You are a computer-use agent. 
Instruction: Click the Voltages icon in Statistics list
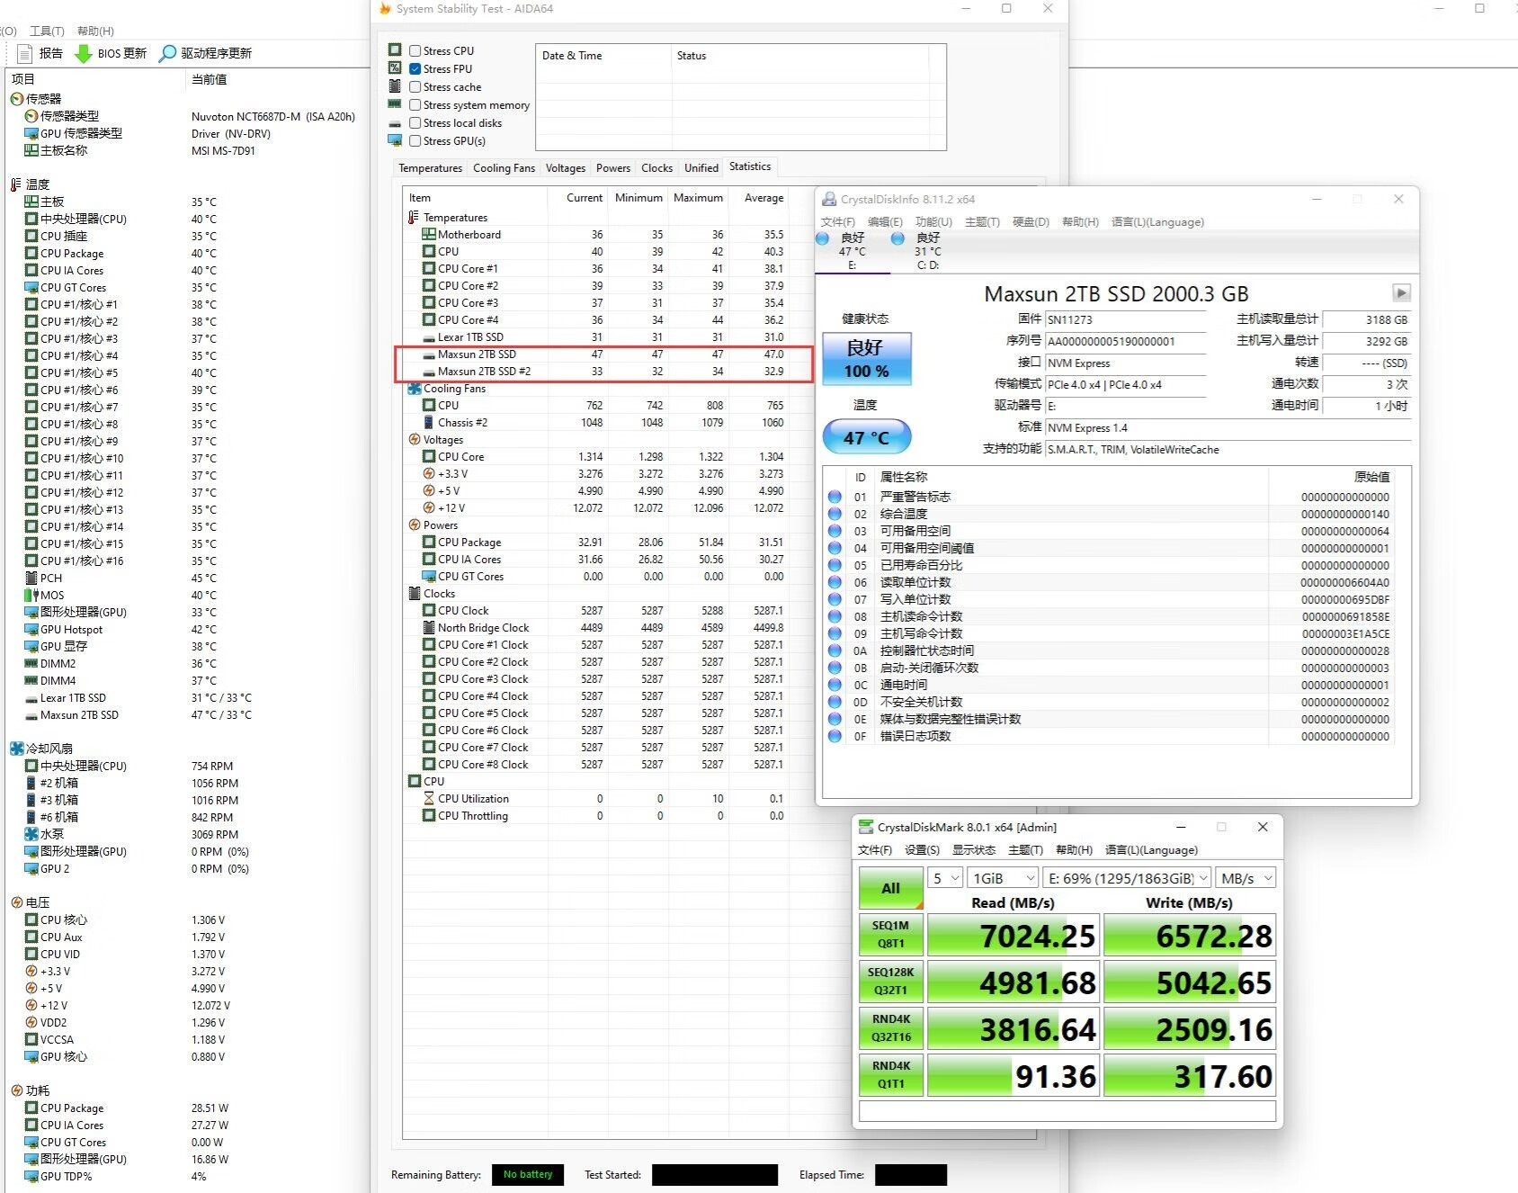tap(415, 440)
